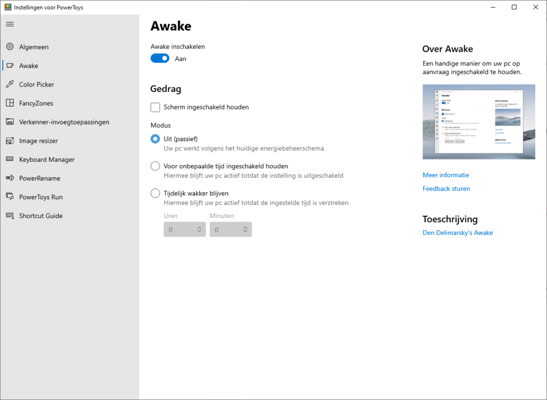Go to PowerToys Run settings
The width and height of the screenshot is (547, 400).
click(70, 197)
